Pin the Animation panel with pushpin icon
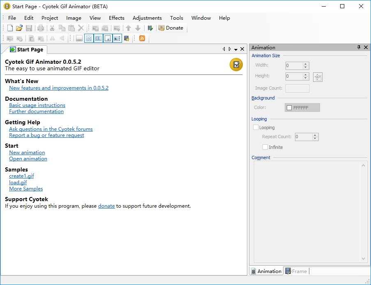 pyautogui.click(x=359, y=48)
